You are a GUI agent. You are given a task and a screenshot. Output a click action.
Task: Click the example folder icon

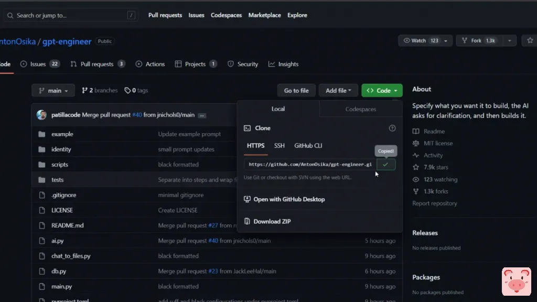42,134
